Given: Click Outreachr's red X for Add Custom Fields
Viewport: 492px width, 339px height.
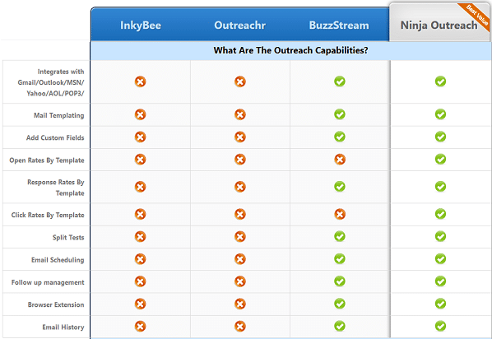Looking at the screenshot, I should [x=240, y=137].
